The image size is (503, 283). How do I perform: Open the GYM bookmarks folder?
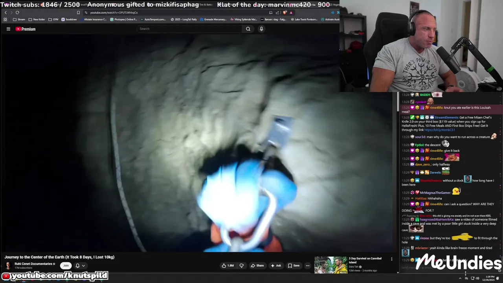(53, 19)
